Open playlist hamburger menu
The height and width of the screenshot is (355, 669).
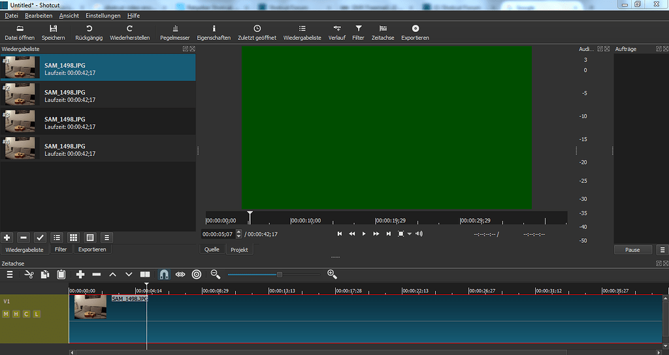point(106,238)
